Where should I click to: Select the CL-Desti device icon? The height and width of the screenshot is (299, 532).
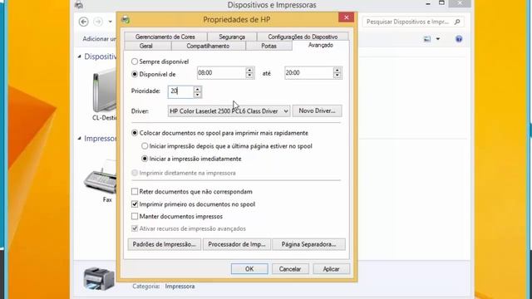click(104, 91)
